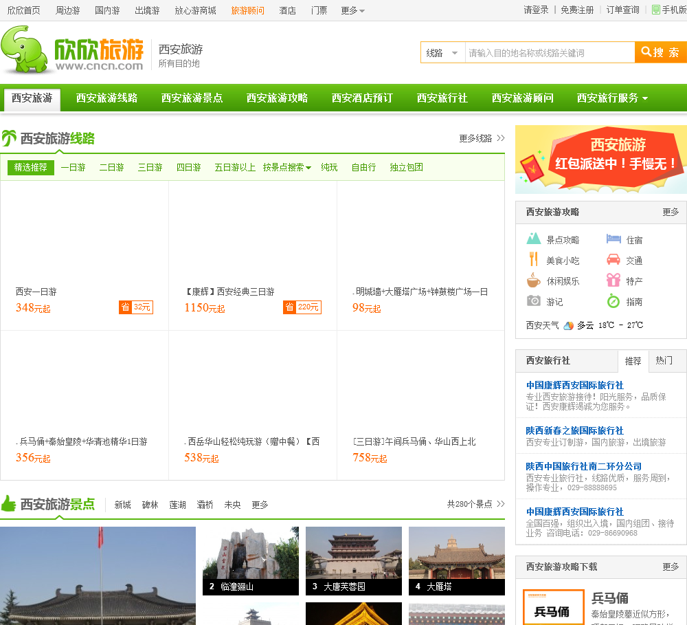Click the 交通 car icon
Screen dimensions: 687x625
pyautogui.click(x=613, y=259)
